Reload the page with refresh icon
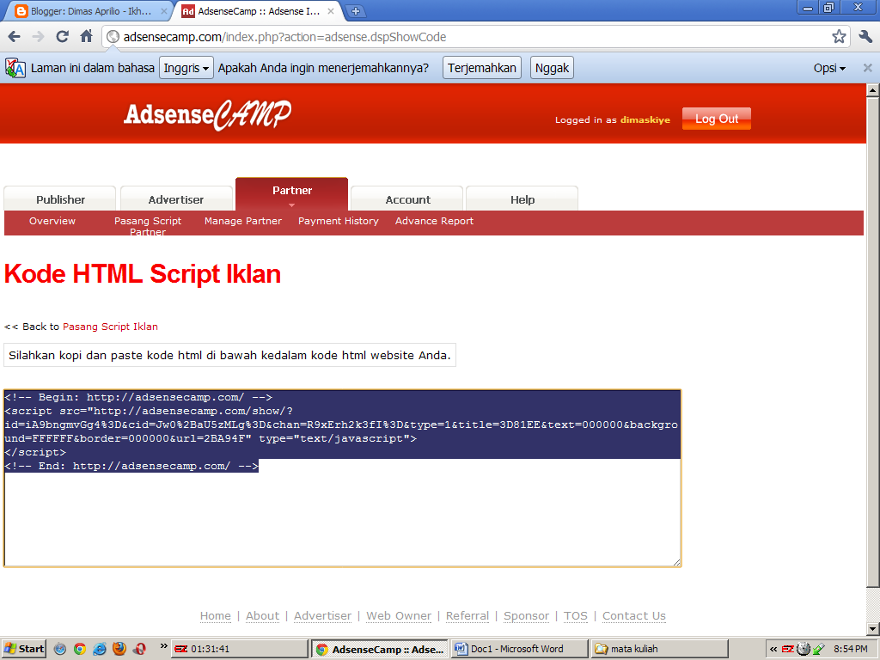Screen dimensions: 880x660 [x=62, y=37]
